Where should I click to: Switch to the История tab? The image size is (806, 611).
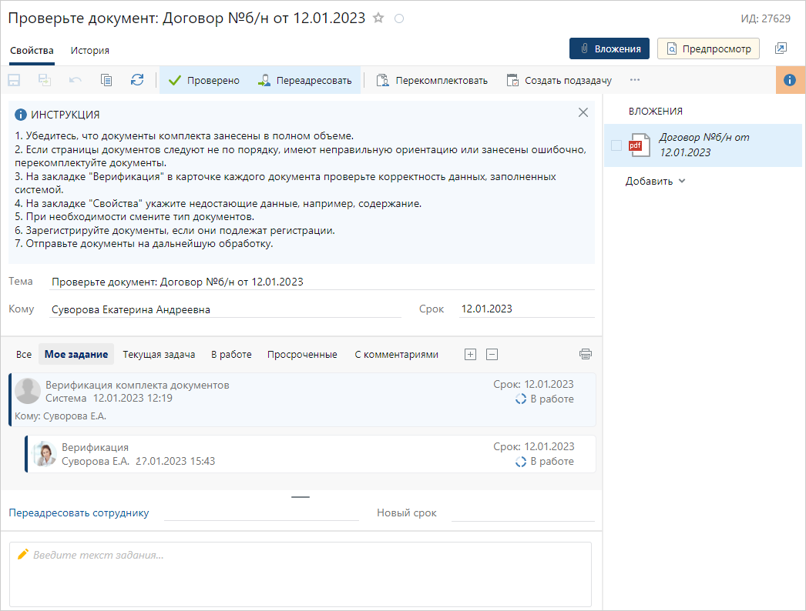[90, 50]
